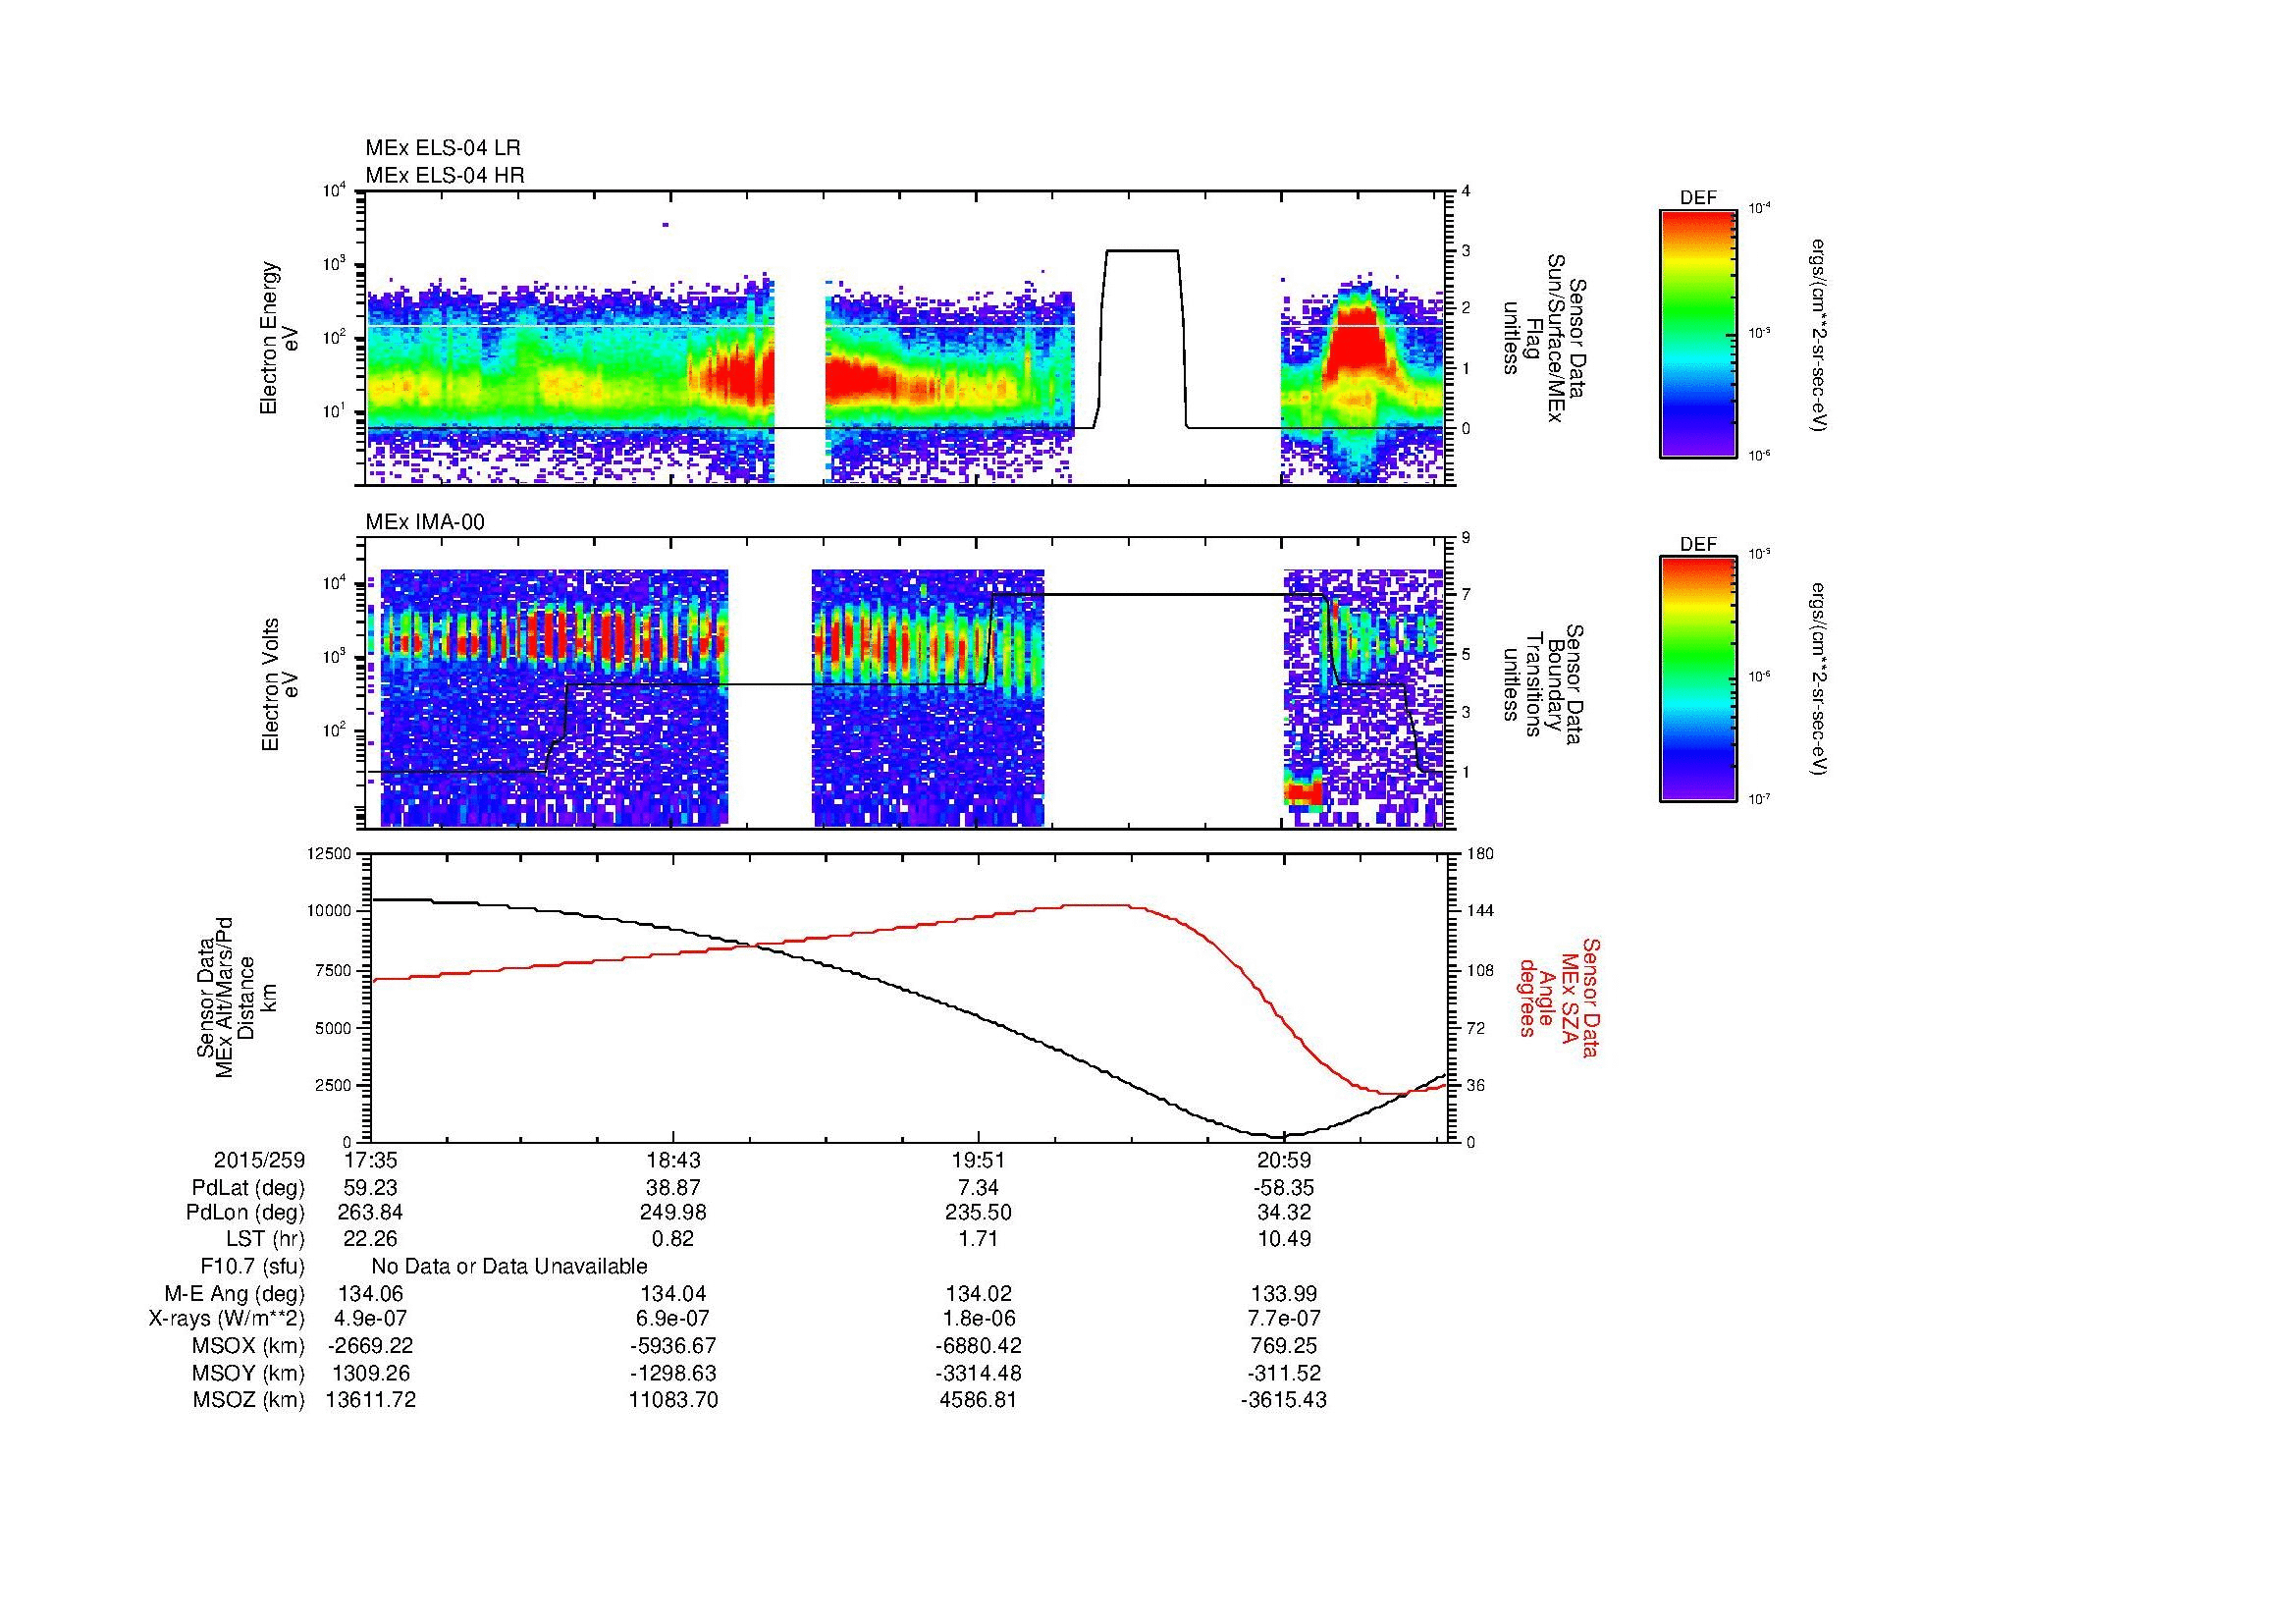Click the 'Boundary Transitions' axis label
Viewport: 2296px width, 1623px height.
(1541, 685)
